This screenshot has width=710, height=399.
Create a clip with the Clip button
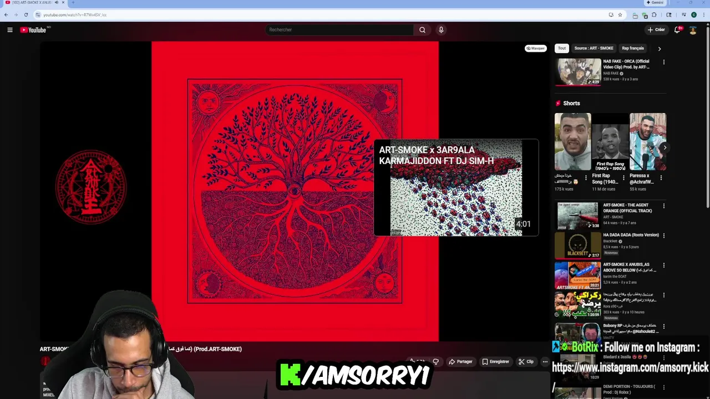tap(526, 362)
